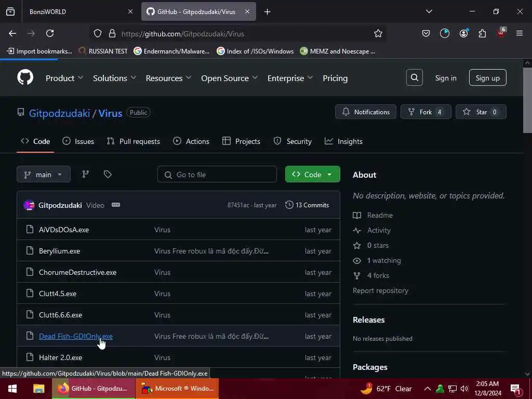This screenshot has width=532, height=399.
Task: Save to Pocket icon in toolbar
Action: [426, 33]
